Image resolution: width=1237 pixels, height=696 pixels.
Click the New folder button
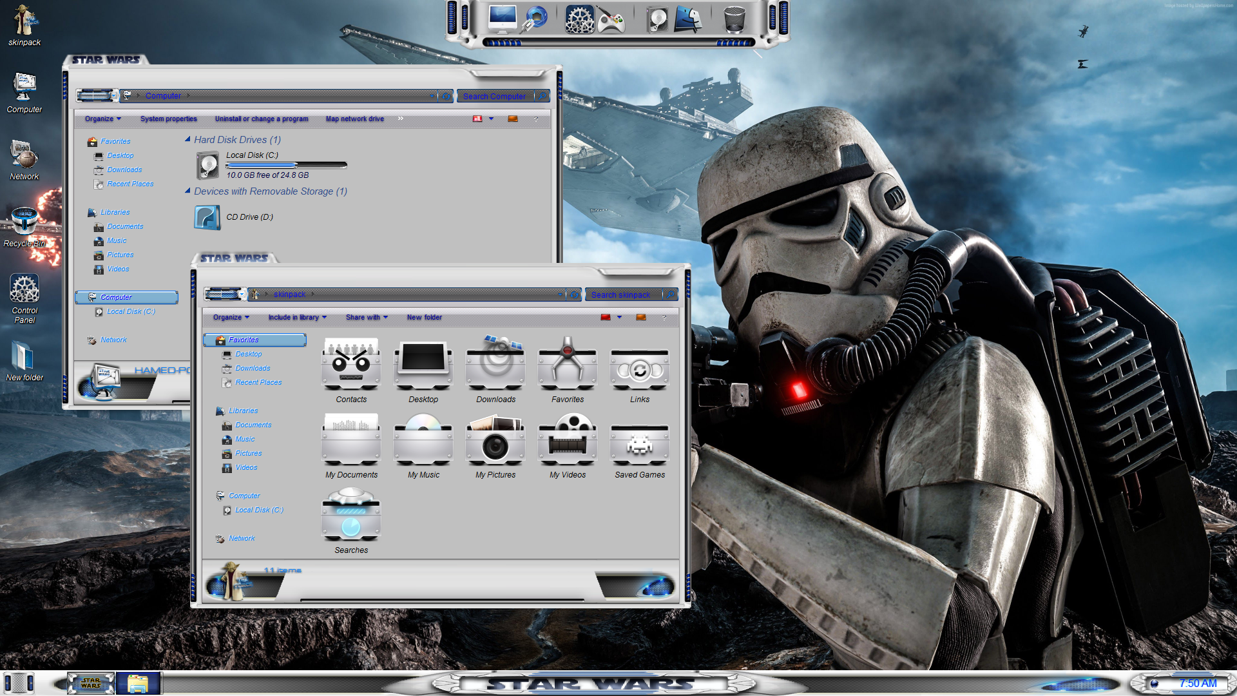424,317
